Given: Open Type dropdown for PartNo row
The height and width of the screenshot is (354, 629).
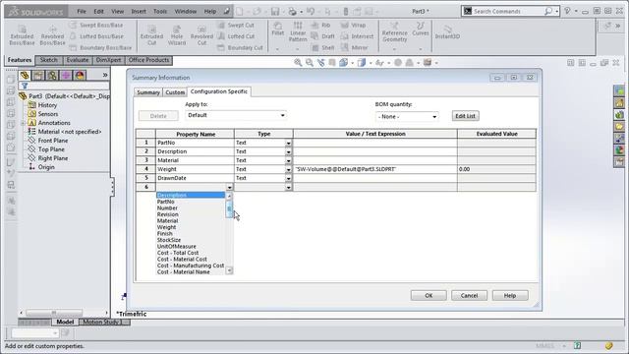Looking at the screenshot, I should pyautogui.click(x=288, y=143).
